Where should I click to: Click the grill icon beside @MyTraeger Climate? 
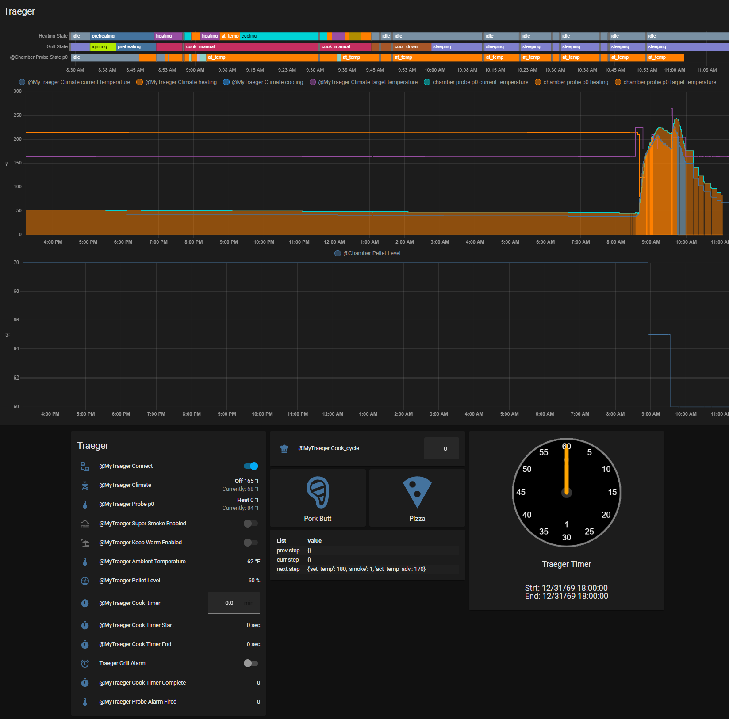click(85, 485)
